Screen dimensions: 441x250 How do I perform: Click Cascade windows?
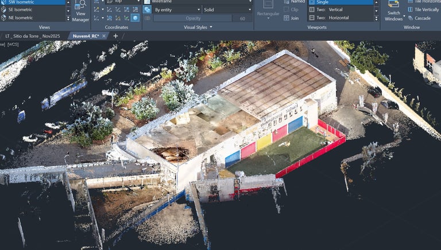419,18
